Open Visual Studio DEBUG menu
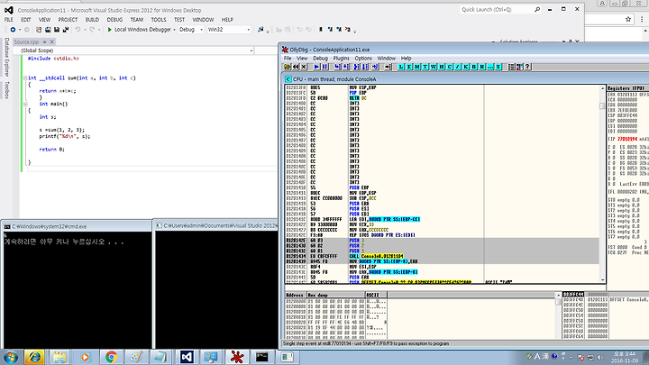The image size is (649, 365). click(114, 20)
